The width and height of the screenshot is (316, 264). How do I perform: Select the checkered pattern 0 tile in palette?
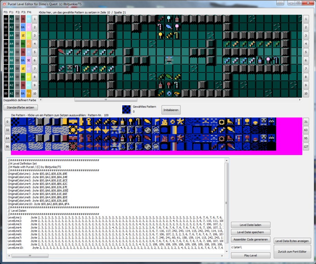pos(15,121)
